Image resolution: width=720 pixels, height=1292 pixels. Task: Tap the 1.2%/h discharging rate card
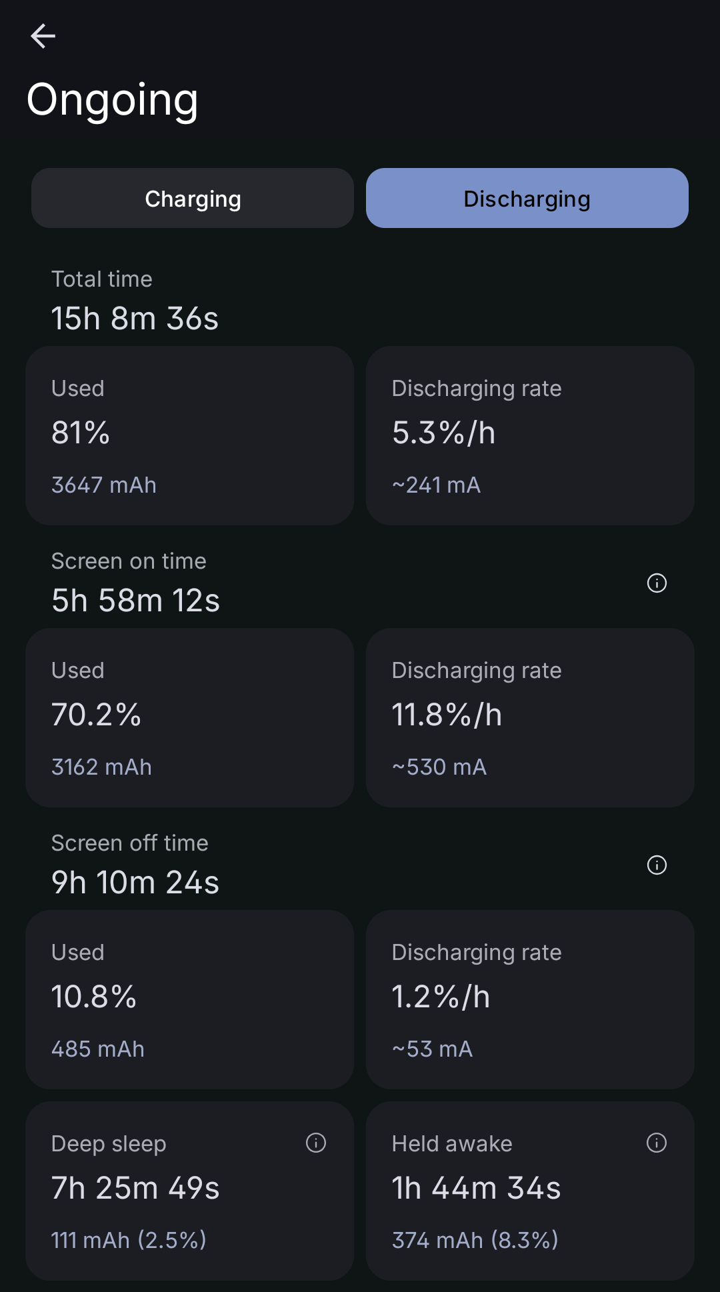coord(530,999)
